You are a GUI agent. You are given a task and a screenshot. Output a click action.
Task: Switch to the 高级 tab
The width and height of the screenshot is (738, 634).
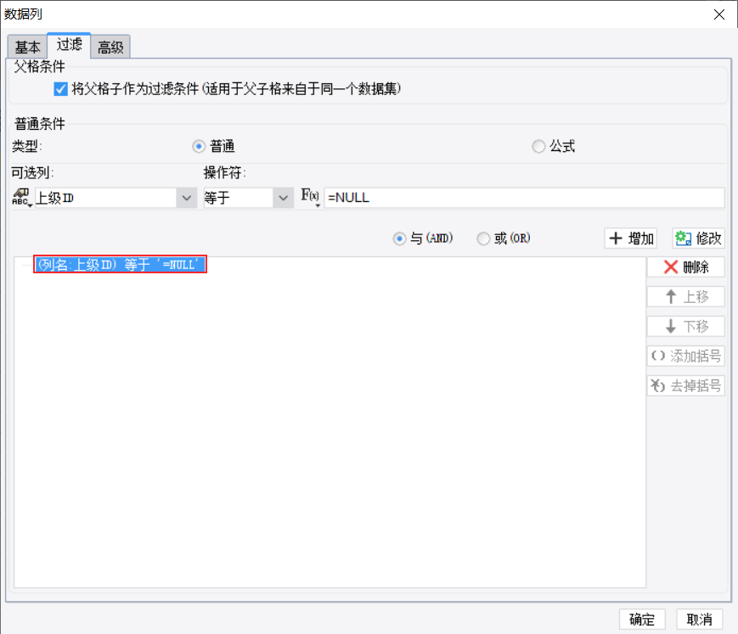[110, 47]
